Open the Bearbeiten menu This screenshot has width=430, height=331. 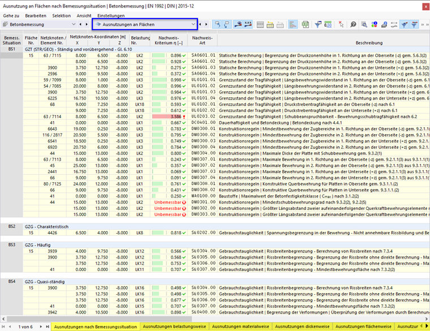[36, 16]
